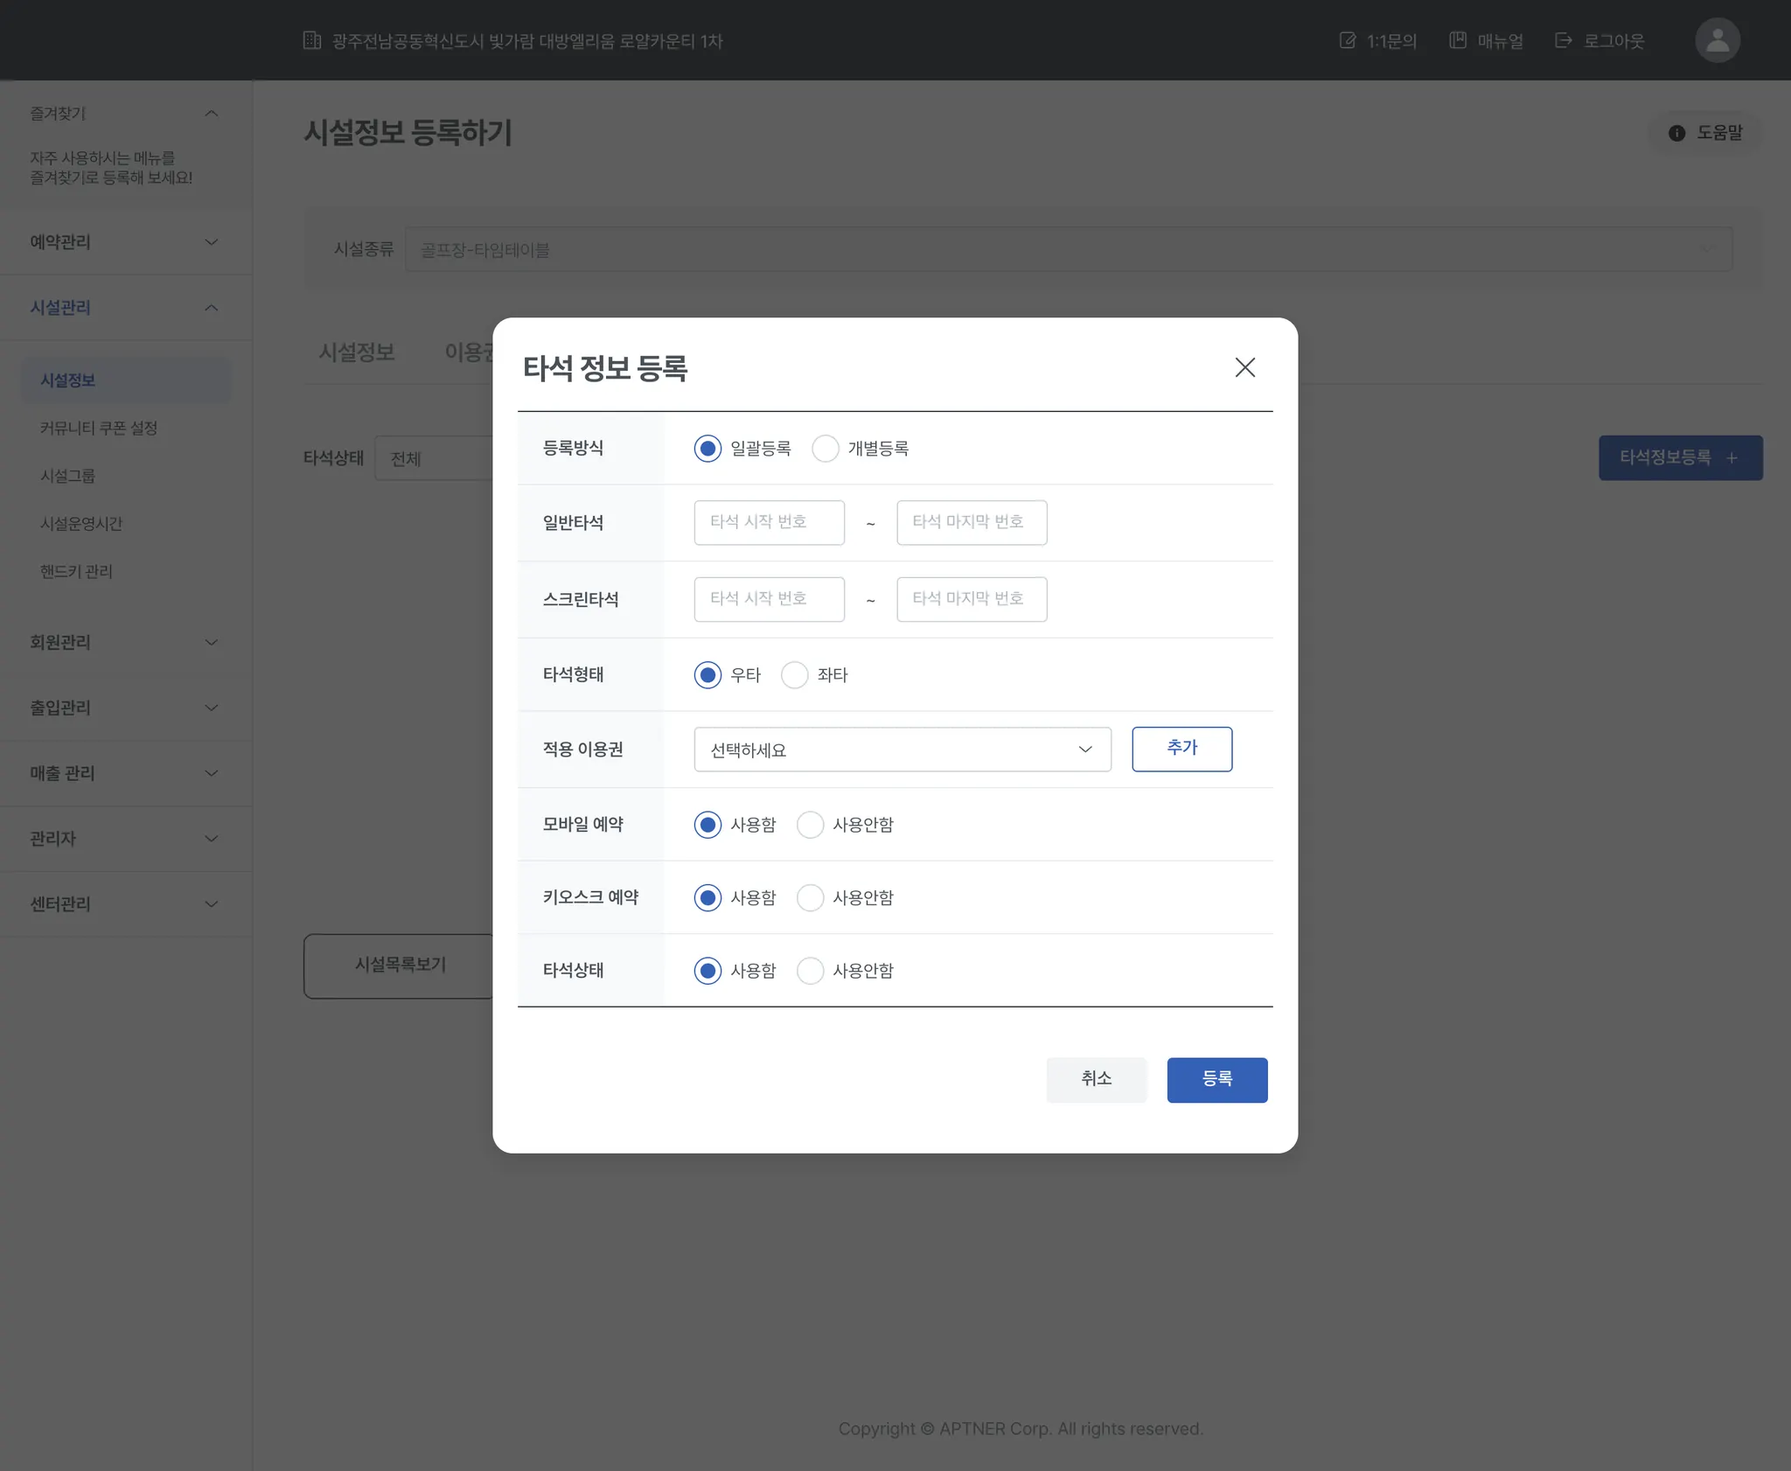Set 키오스크 예약 to 사용안함

point(810,898)
